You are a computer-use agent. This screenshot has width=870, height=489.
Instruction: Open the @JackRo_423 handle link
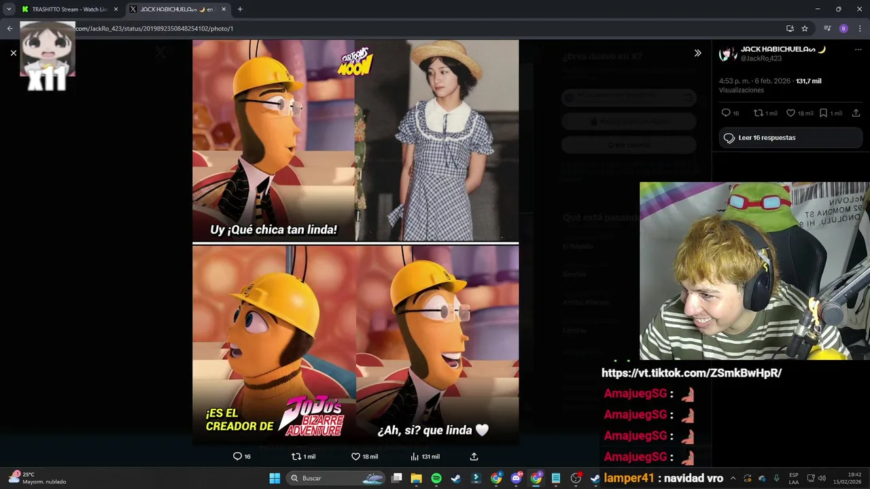pyautogui.click(x=761, y=58)
